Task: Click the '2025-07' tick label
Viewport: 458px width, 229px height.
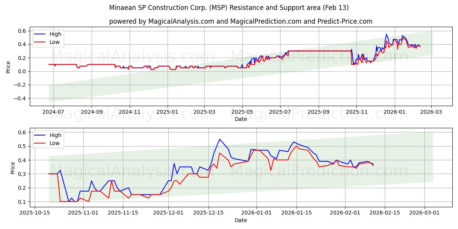Action: tap(281, 112)
